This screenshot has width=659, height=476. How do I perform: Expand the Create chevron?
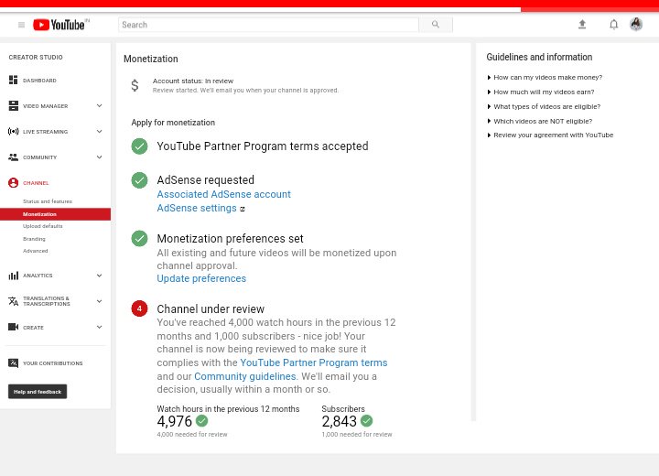click(99, 327)
